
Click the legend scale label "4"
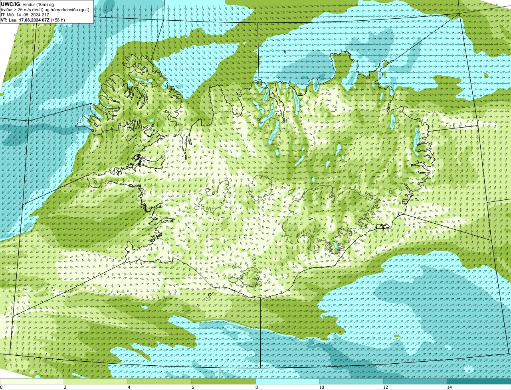tap(129, 387)
